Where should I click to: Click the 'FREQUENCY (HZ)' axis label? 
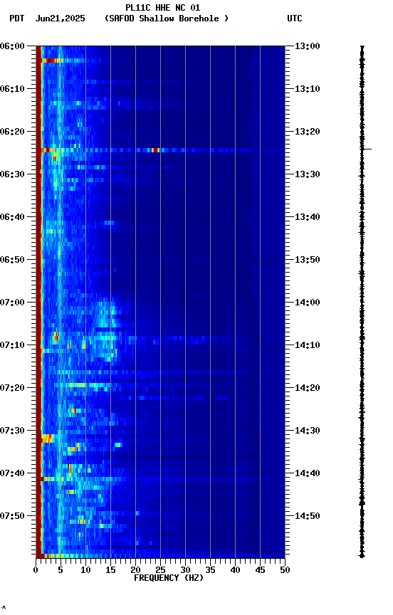(x=169, y=578)
